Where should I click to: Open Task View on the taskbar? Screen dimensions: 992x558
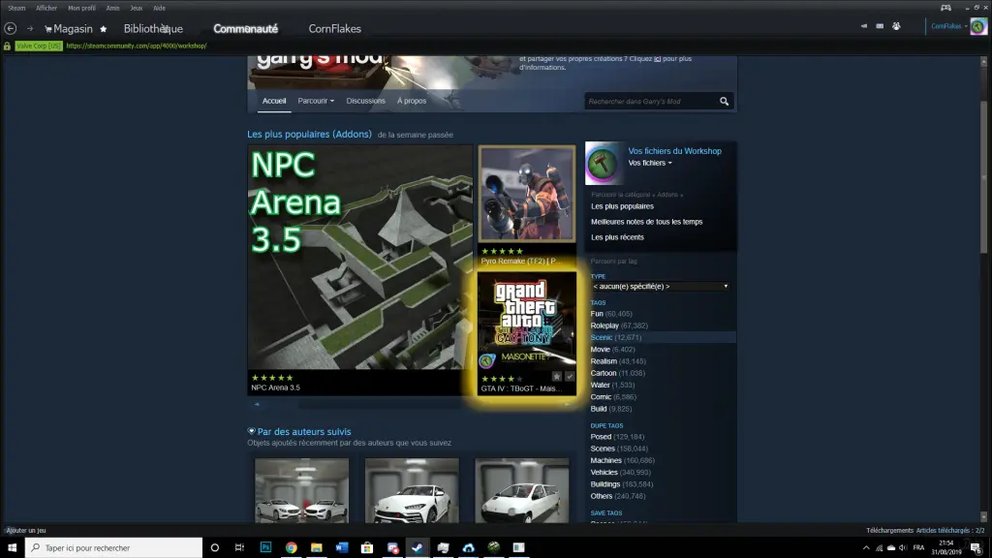[x=240, y=547]
